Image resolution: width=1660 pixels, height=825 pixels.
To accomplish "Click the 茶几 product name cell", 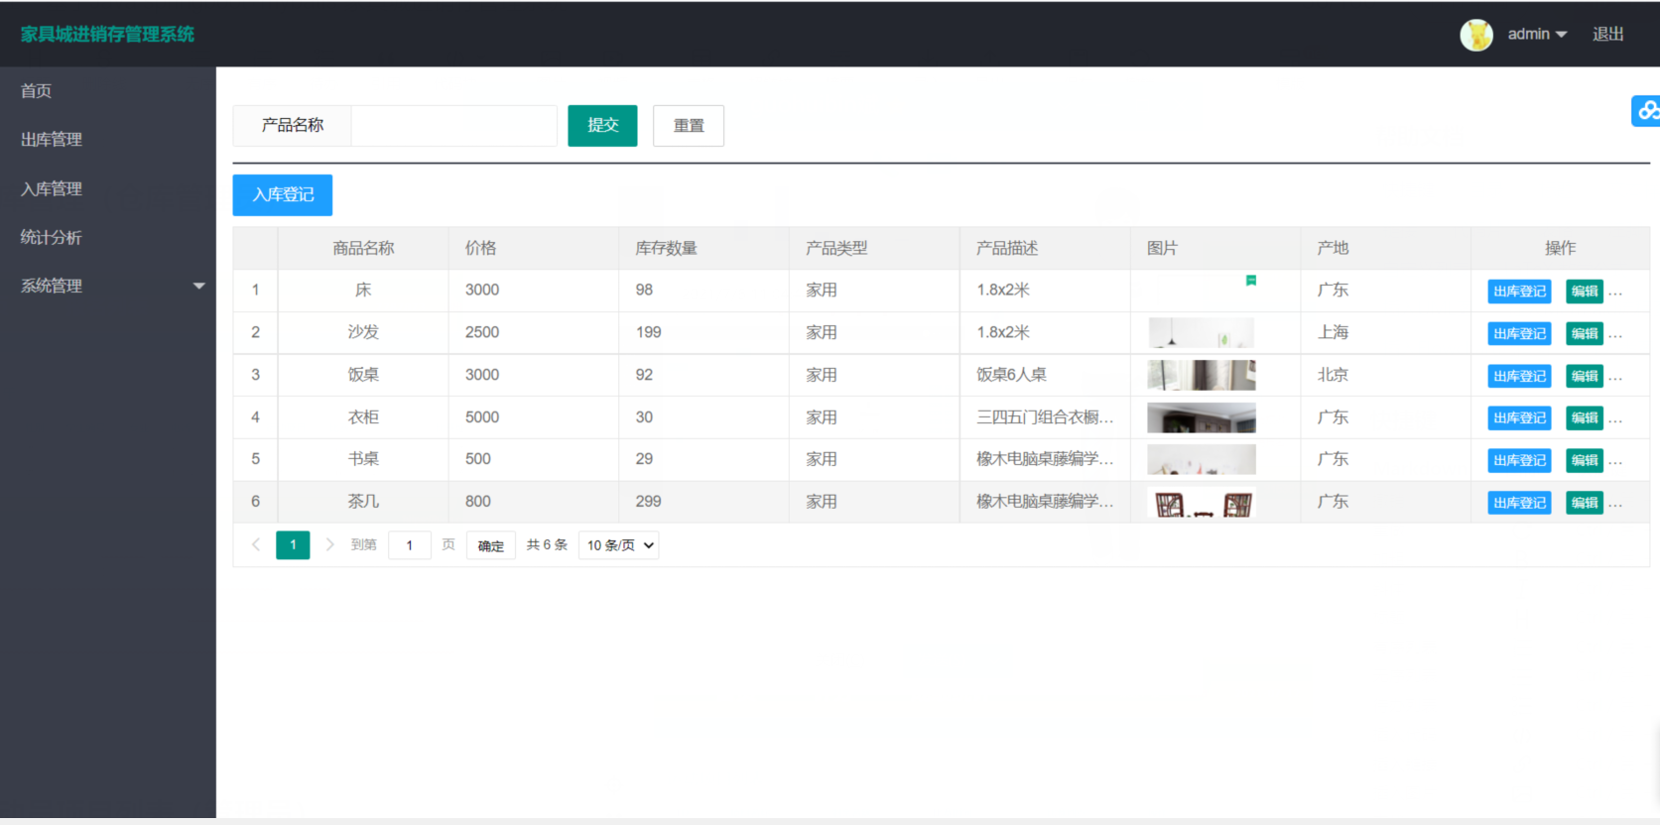I will click(x=363, y=502).
